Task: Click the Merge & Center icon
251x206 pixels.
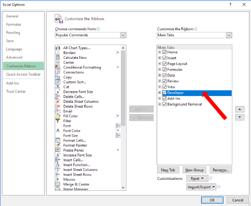Action: [x=58, y=184]
